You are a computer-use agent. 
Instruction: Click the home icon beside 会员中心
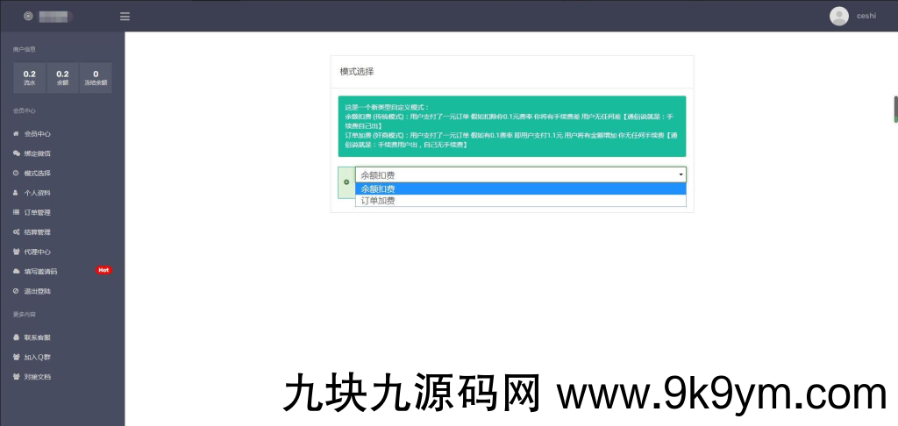pyautogui.click(x=16, y=133)
